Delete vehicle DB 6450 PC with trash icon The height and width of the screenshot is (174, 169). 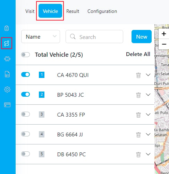point(138,155)
